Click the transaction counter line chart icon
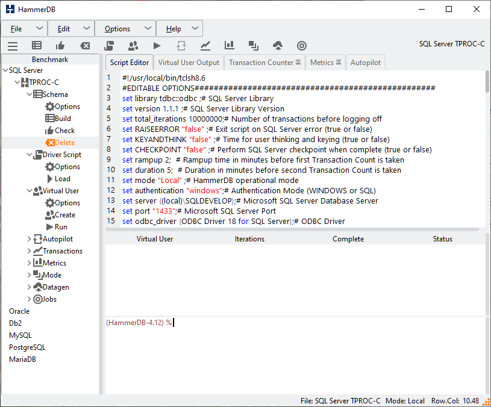Image resolution: width=491 pixels, height=407 pixels. click(x=205, y=46)
